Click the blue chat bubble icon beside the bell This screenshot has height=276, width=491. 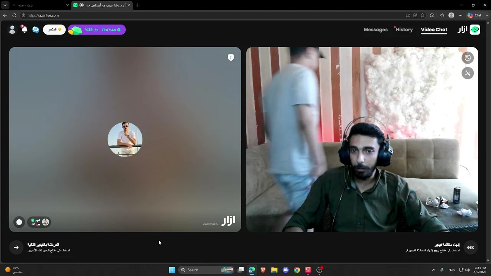(36, 30)
